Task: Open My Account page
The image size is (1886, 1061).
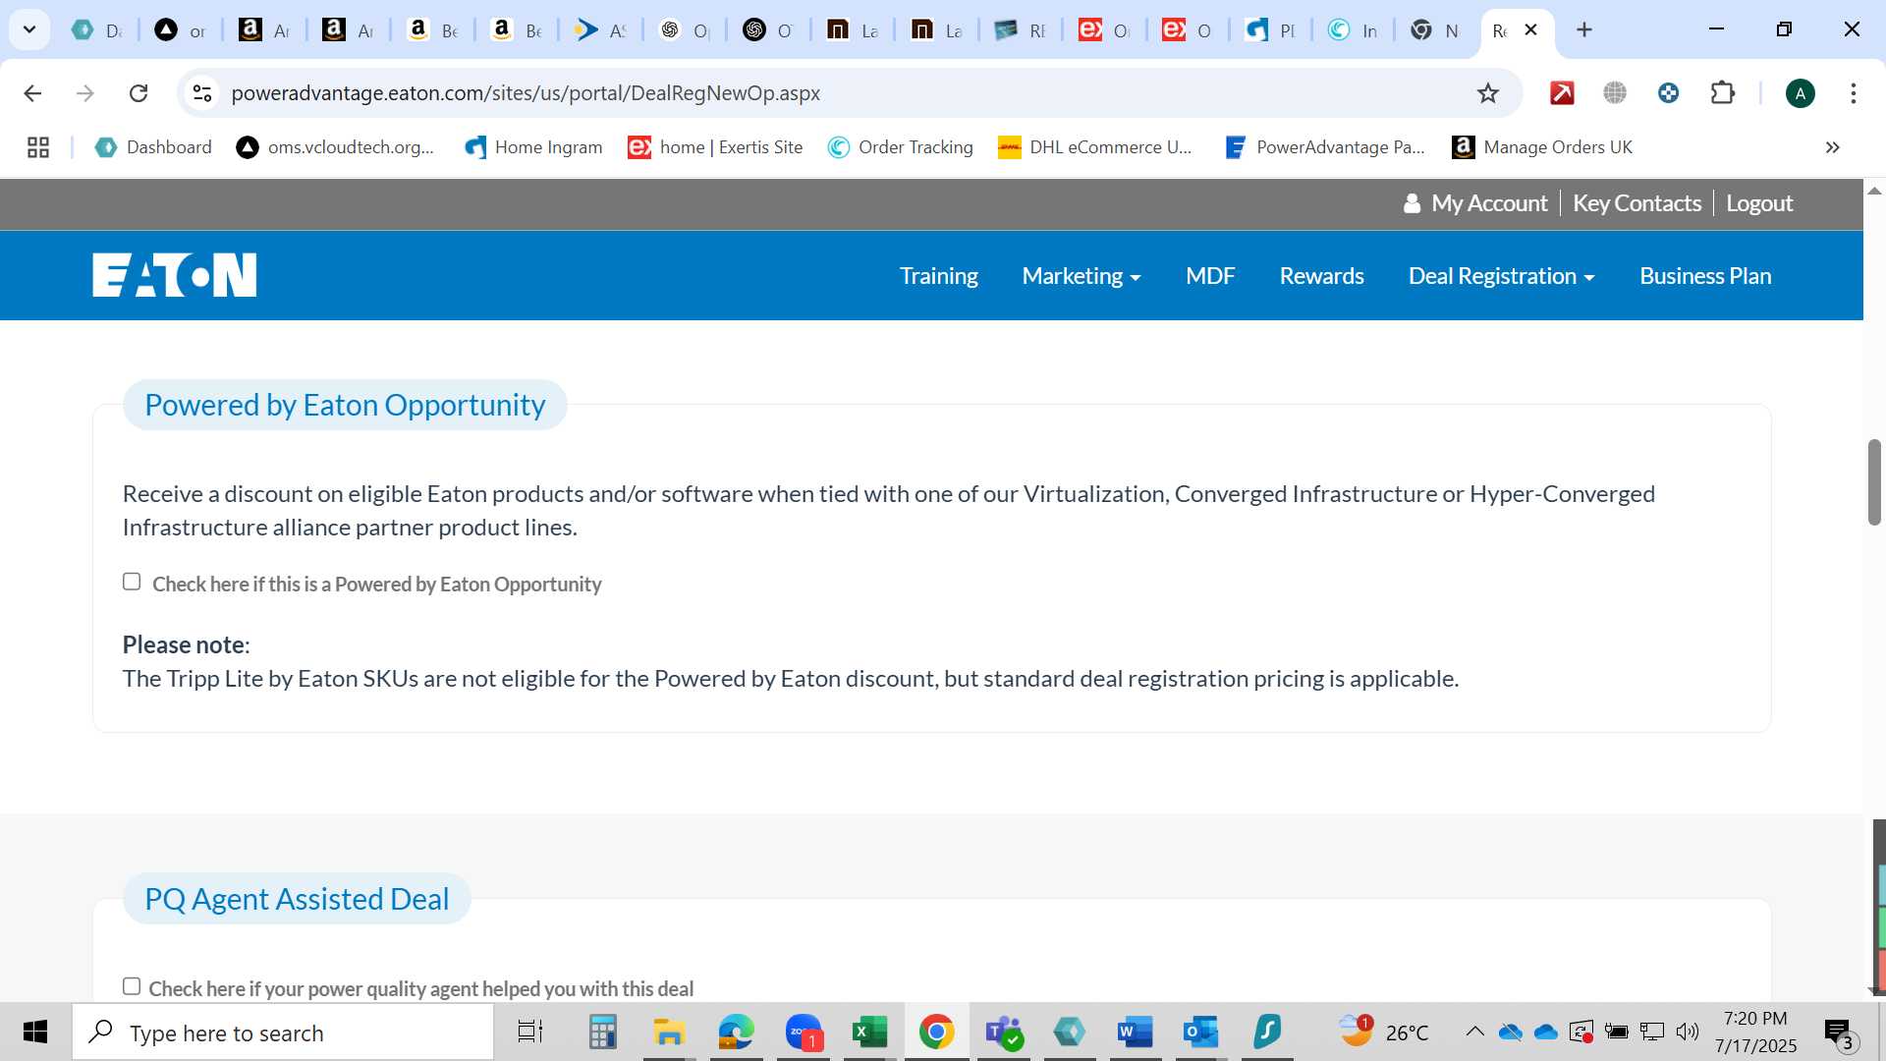Action: pyautogui.click(x=1475, y=203)
